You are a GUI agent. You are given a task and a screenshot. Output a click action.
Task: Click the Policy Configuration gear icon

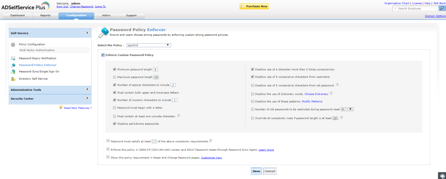click(x=13, y=45)
